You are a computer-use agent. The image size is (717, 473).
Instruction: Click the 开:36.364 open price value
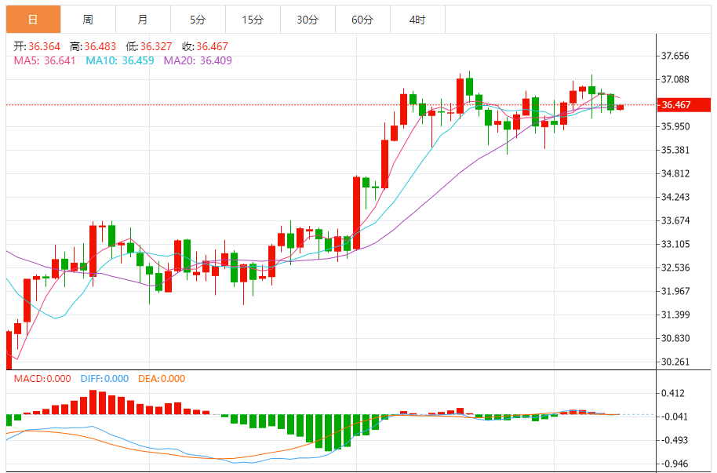[37, 46]
